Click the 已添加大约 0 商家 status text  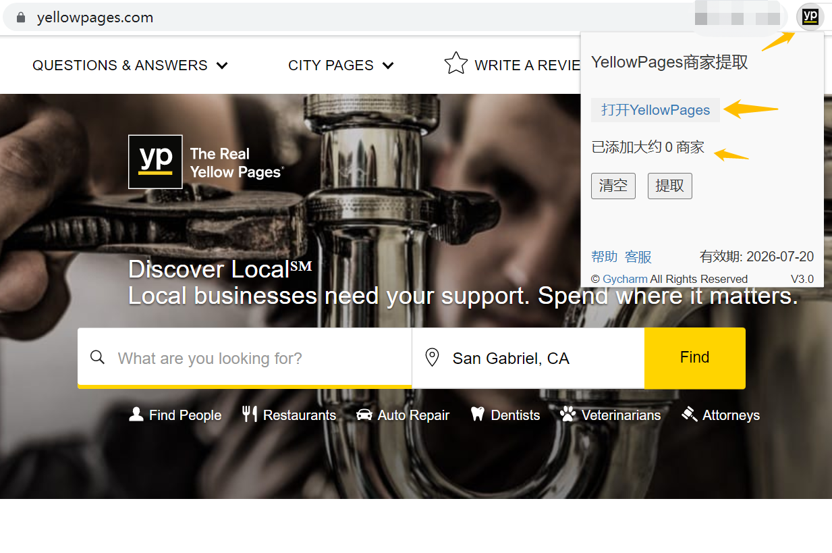point(648,147)
